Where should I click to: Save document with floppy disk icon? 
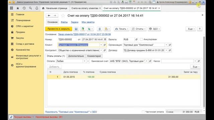76,29
